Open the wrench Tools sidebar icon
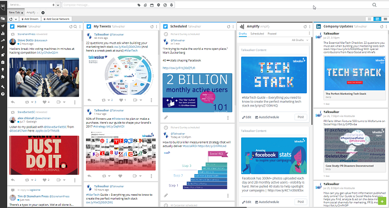The height and width of the screenshot is (208, 389). 3,87
